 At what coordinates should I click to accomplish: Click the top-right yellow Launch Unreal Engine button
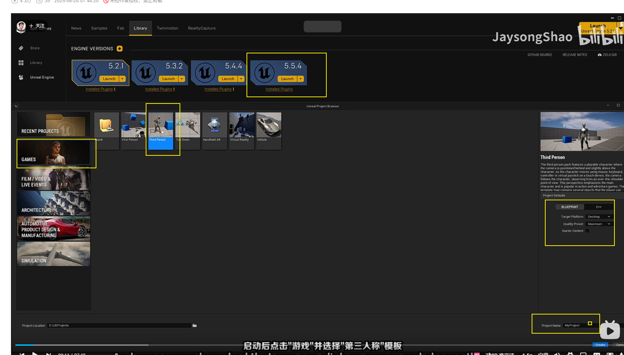click(598, 28)
